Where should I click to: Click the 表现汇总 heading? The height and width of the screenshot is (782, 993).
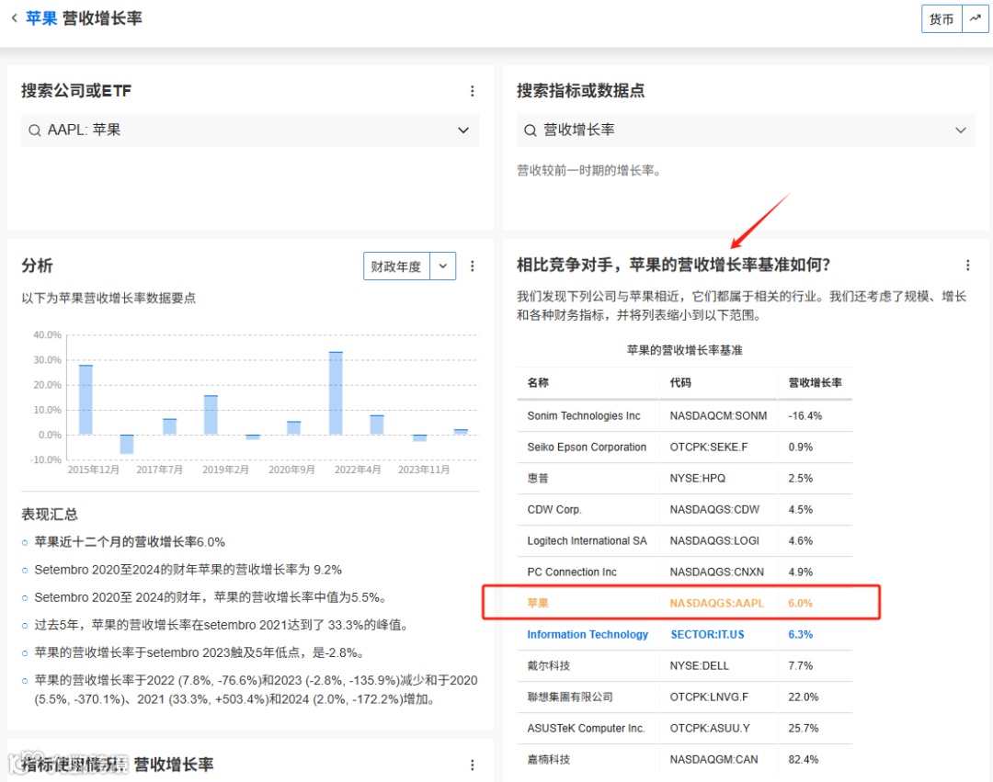tap(50, 515)
